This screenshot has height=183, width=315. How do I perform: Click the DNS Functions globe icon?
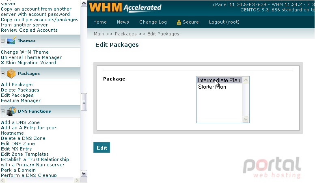coord(11,111)
